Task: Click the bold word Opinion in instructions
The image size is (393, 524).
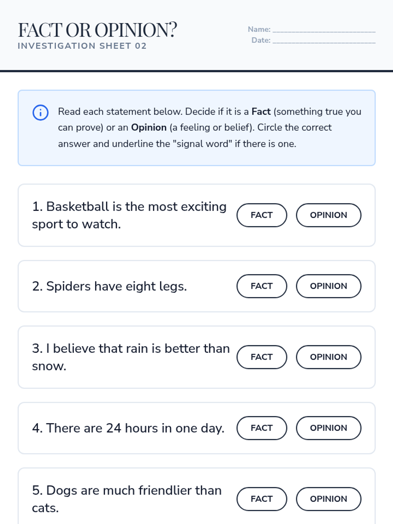Action: point(149,128)
